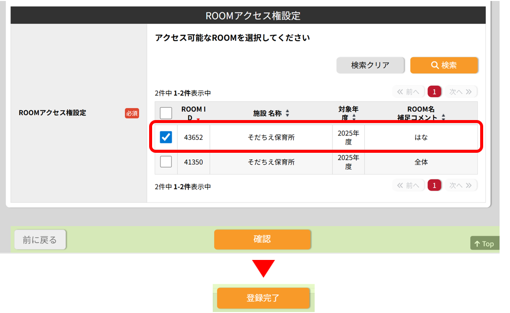Select page 1 in bottom pagination
This screenshot has height=313, width=510.
point(434,185)
